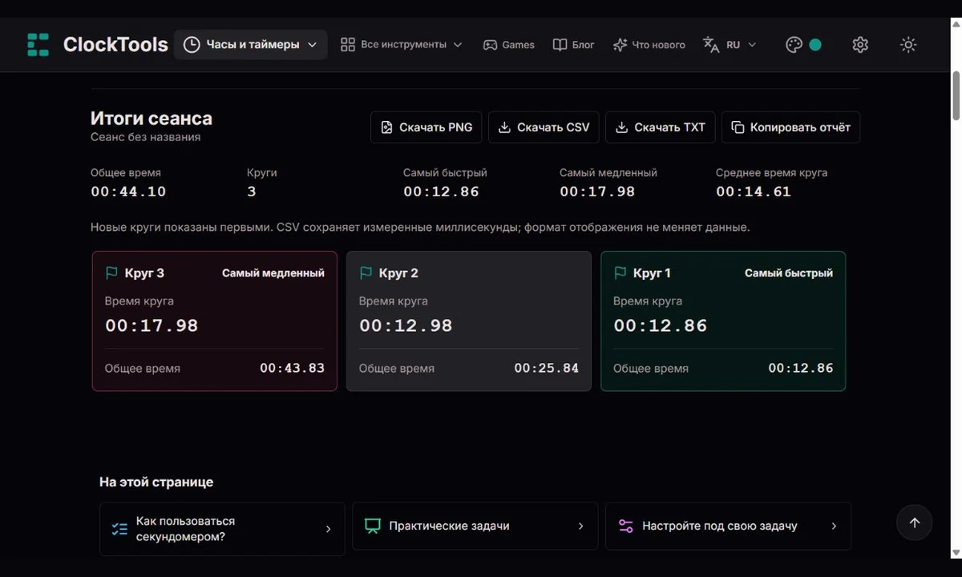Click the ClockTools logo icon
This screenshot has height=577, width=962.
click(38, 45)
